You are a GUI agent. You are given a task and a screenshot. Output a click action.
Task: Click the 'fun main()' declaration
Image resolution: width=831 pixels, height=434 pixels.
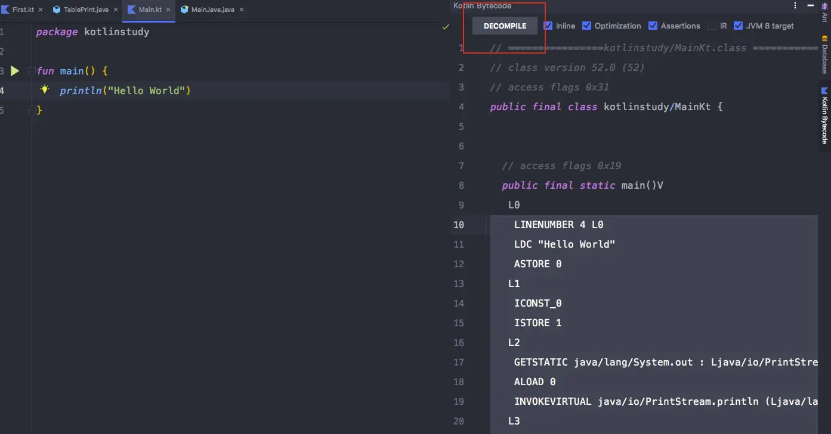tap(72, 71)
